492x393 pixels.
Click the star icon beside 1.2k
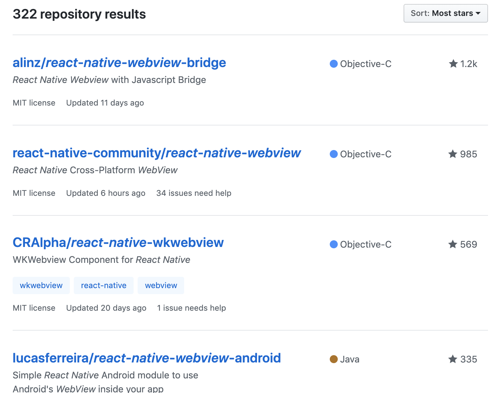click(453, 64)
